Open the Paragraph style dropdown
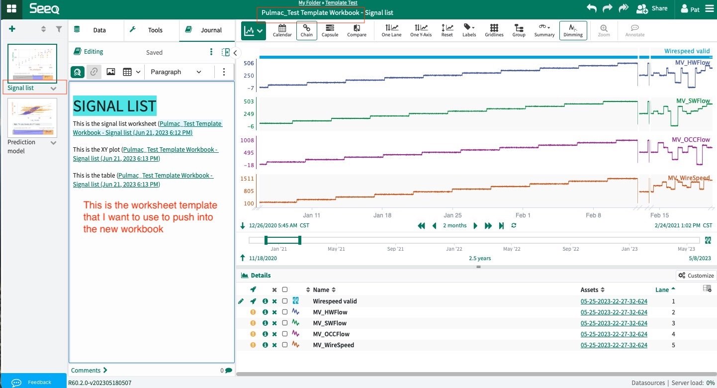This screenshot has height=388, width=717. 177,72
